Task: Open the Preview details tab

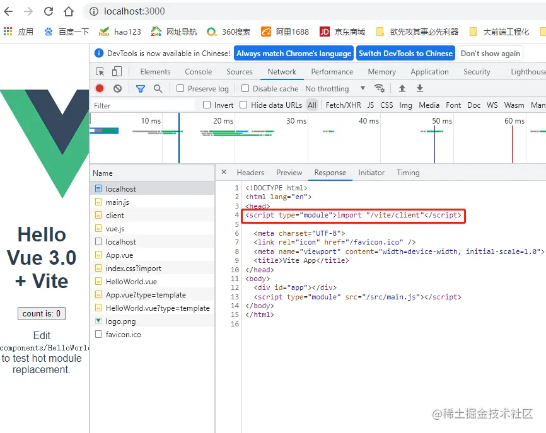Action: [289, 173]
